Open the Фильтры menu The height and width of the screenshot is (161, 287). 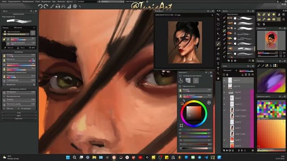pos(61,1)
